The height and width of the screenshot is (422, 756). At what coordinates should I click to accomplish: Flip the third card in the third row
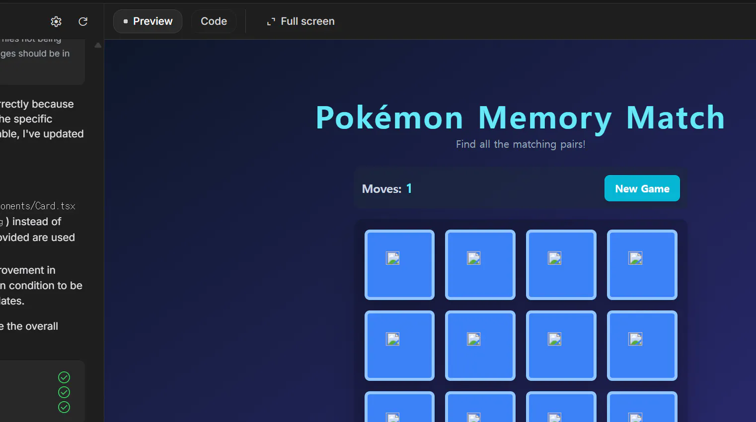561,407
